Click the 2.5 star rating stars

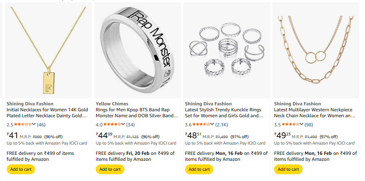[23, 124]
